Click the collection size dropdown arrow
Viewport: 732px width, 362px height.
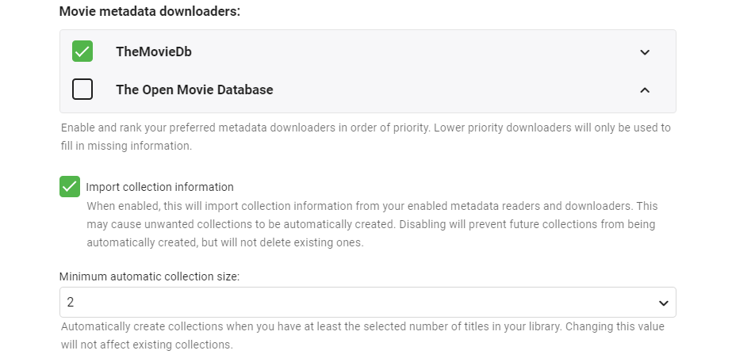(x=663, y=303)
